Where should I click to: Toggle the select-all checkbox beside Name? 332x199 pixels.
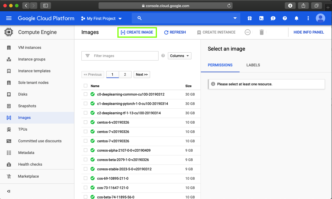(85, 86)
